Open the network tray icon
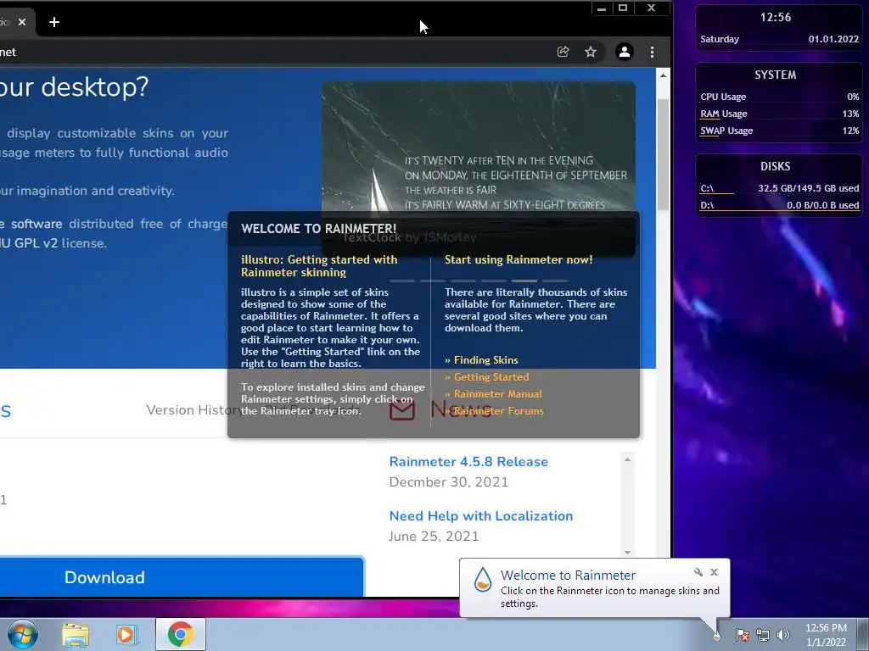Viewport: 869px width, 651px height. (x=763, y=635)
